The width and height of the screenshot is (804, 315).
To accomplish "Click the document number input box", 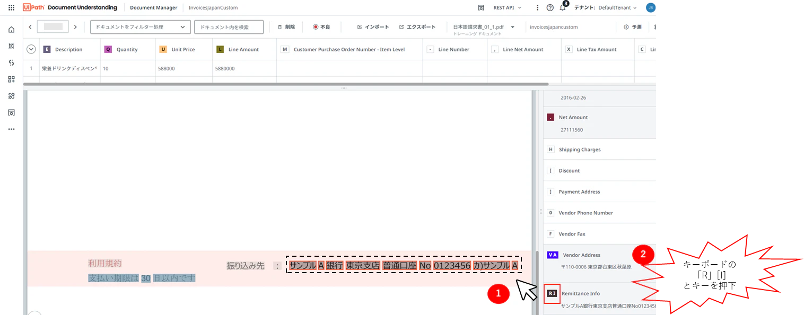I will 53,27.
